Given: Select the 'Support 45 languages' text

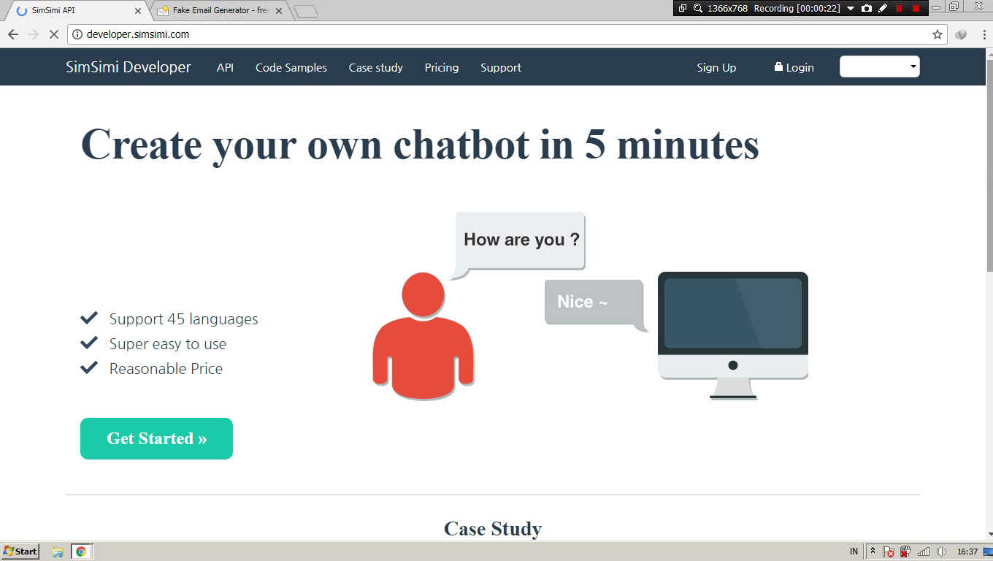Looking at the screenshot, I should (x=184, y=319).
